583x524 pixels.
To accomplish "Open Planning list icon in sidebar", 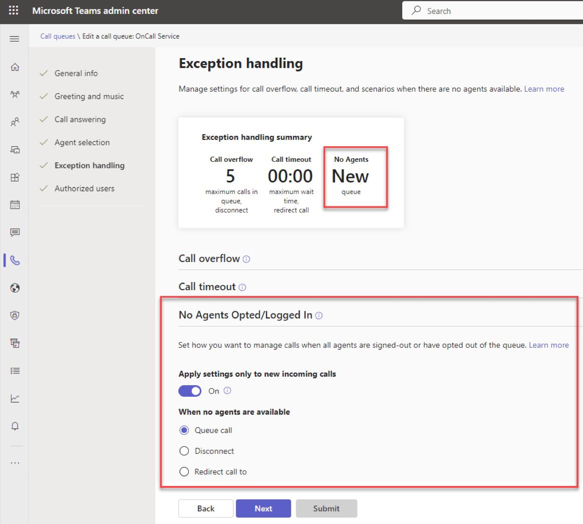I will point(15,371).
